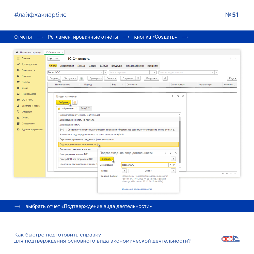Select Подтверждение вида деятельности row

[x=118, y=144]
